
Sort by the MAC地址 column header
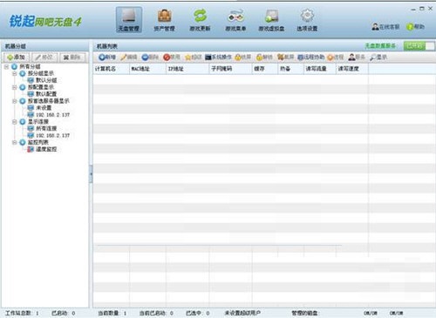point(147,69)
